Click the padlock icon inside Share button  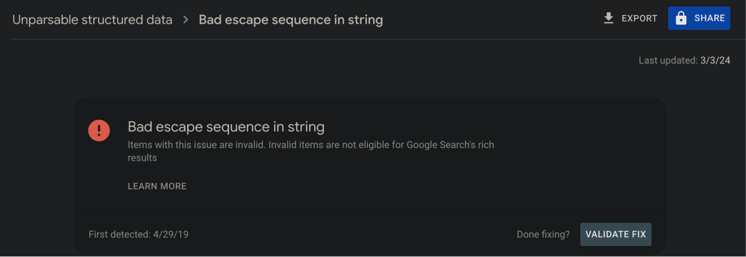pos(681,18)
